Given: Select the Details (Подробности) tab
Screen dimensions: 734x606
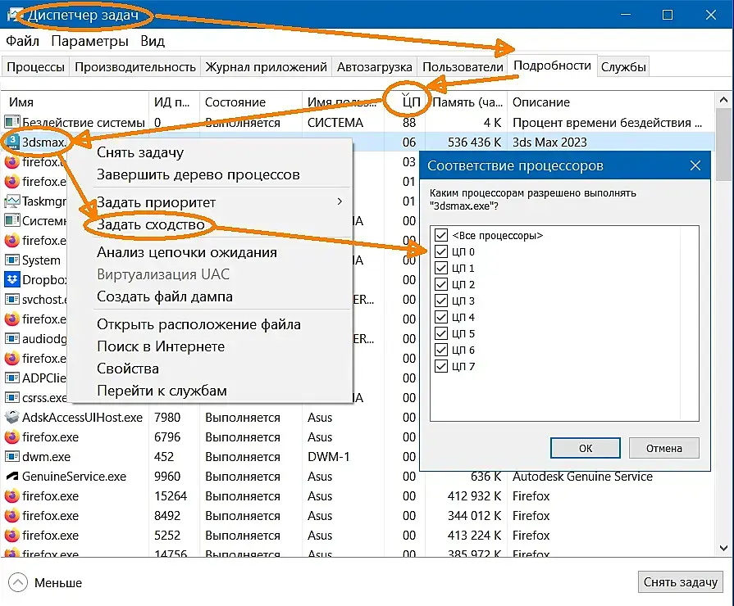Looking at the screenshot, I should (x=553, y=66).
